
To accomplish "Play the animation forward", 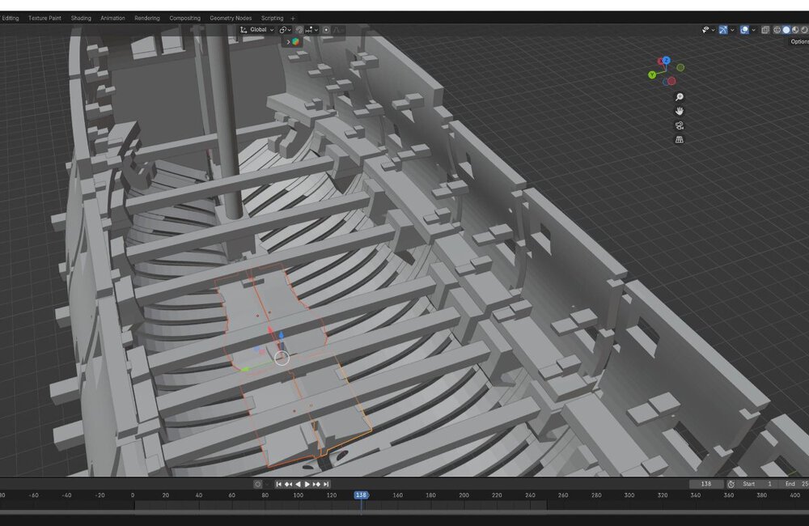I will pyautogui.click(x=307, y=484).
